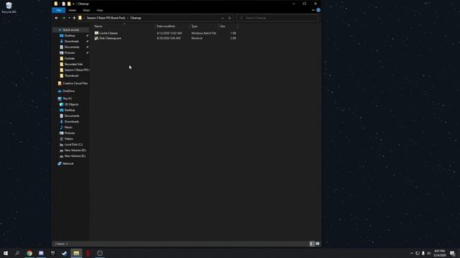Select This PC in the navigation pane
This screenshot has height=258, width=460.
coord(67,99)
